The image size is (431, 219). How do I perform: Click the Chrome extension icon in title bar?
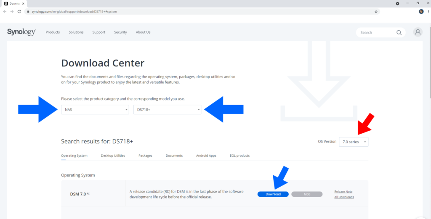coord(397,3)
